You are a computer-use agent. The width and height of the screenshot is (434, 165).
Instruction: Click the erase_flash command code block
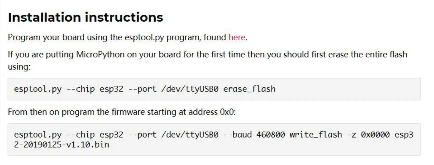pos(338,89)
